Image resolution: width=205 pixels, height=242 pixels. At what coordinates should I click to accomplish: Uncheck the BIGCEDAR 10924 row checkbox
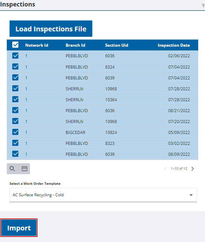click(x=15, y=132)
